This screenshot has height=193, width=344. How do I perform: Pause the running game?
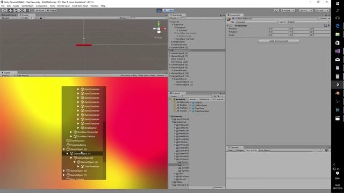[x=165, y=10]
